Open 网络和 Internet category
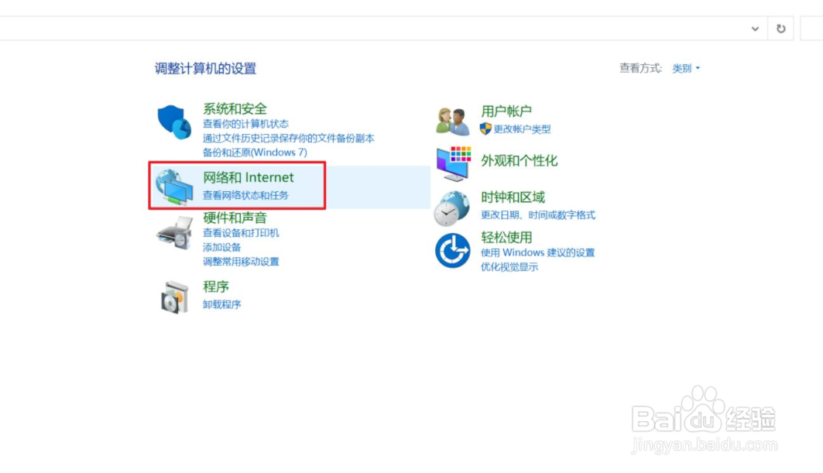The image size is (823, 473). (249, 177)
